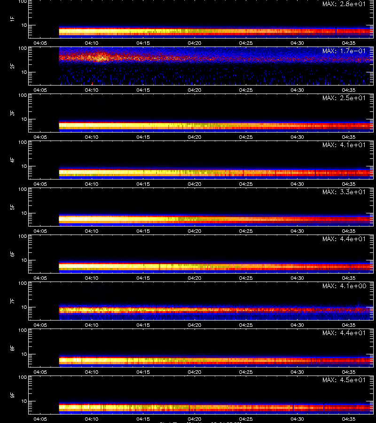
Task: Click the 04:25 time label under 2F panel
Action: [246, 90]
